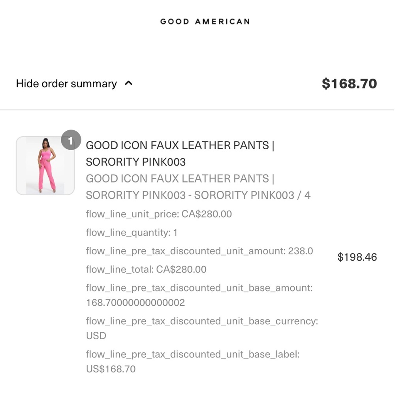Select the $198.46 line item price
Viewport: 395px width, 395px height.
click(x=357, y=257)
